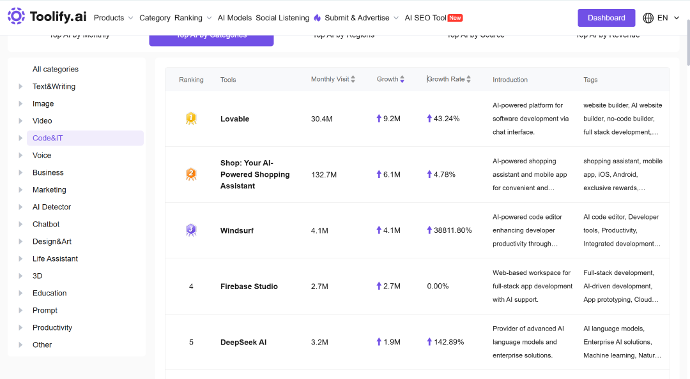690x379 pixels.
Task: Open Shop: Your AI-Powered Shopping Assistant
Action: pos(255,175)
